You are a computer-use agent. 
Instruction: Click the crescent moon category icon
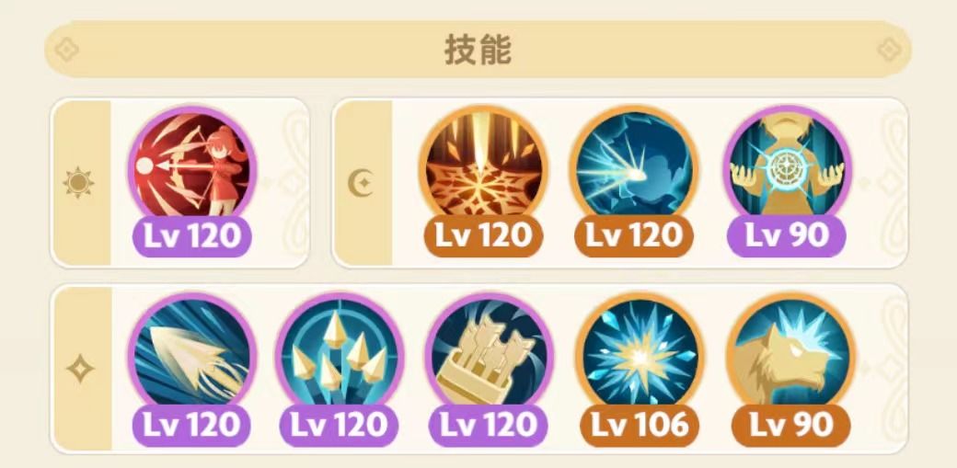[361, 182]
